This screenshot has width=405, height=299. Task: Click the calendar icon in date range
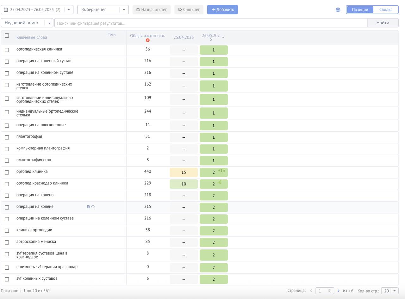coord(6,10)
